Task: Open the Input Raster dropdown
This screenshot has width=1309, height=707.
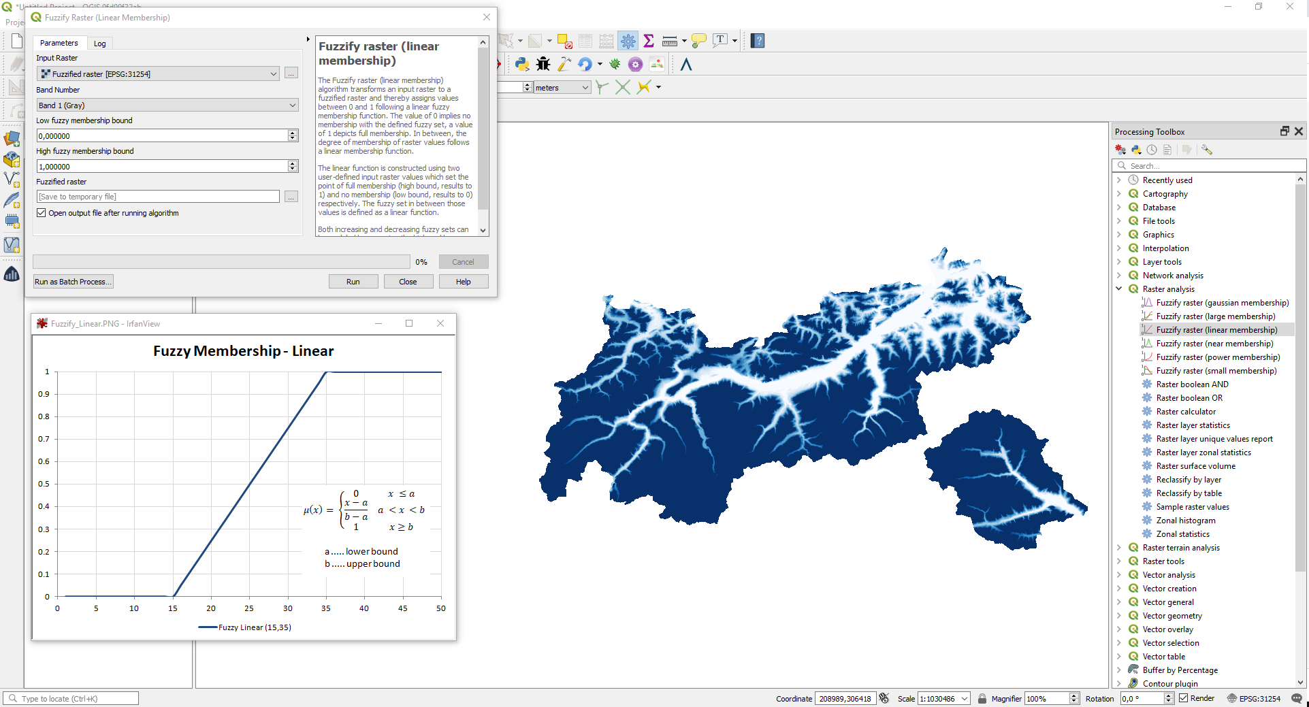Action: point(158,73)
